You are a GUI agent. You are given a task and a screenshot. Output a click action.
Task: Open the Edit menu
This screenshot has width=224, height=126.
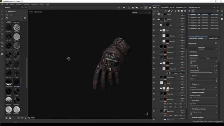click(7, 4)
